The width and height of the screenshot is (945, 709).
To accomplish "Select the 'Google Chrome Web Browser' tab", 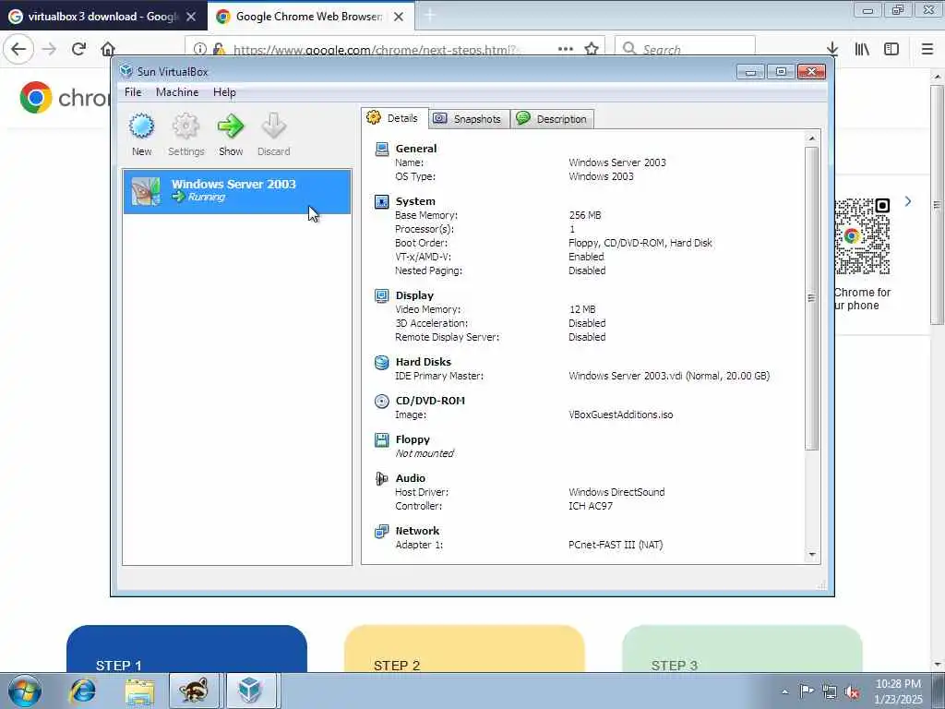I will (308, 17).
